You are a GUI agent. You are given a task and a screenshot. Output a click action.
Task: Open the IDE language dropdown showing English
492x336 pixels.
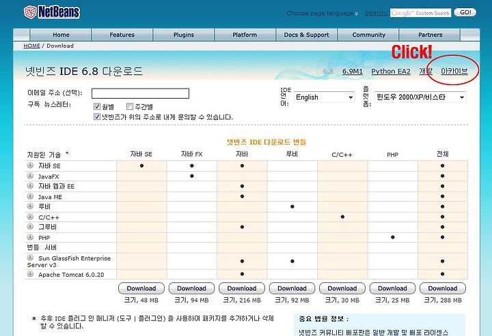point(324,97)
